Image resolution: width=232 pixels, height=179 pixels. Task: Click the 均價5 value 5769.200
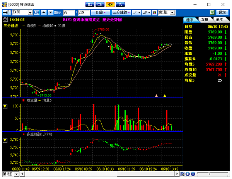click(x=214, y=64)
